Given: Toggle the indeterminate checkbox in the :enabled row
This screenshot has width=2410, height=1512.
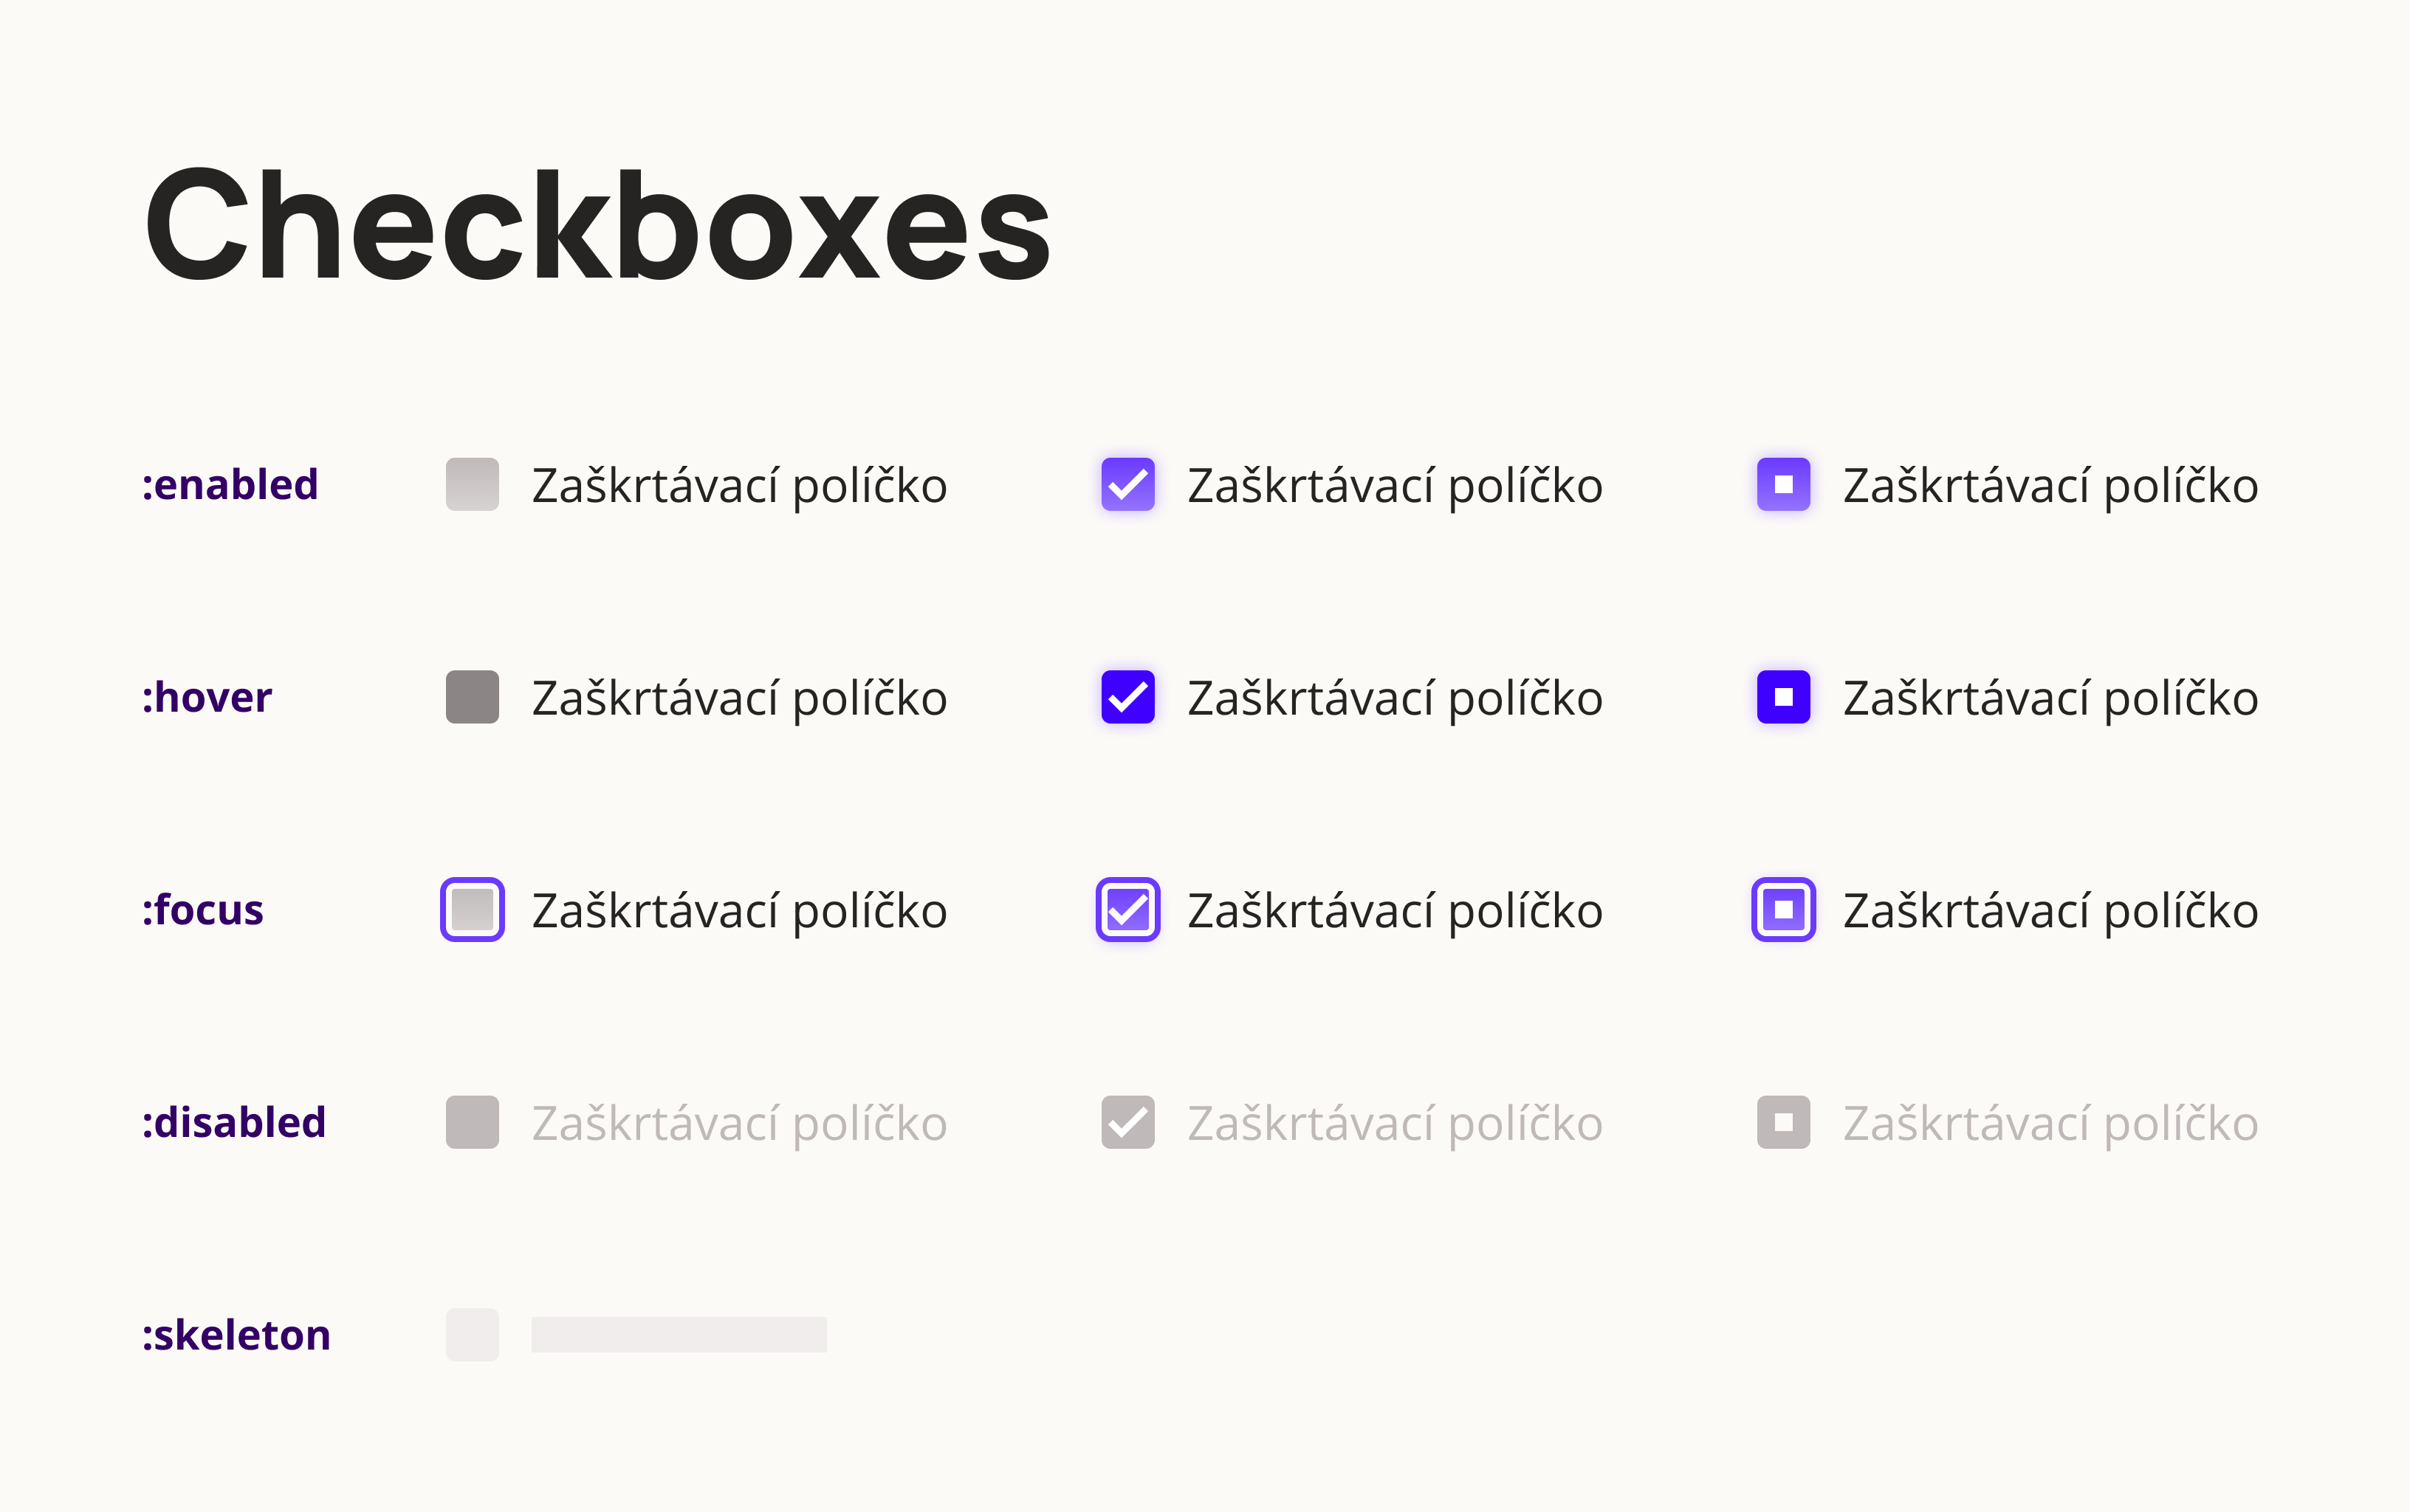Looking at the screenshot, I should pos(1783,485).
